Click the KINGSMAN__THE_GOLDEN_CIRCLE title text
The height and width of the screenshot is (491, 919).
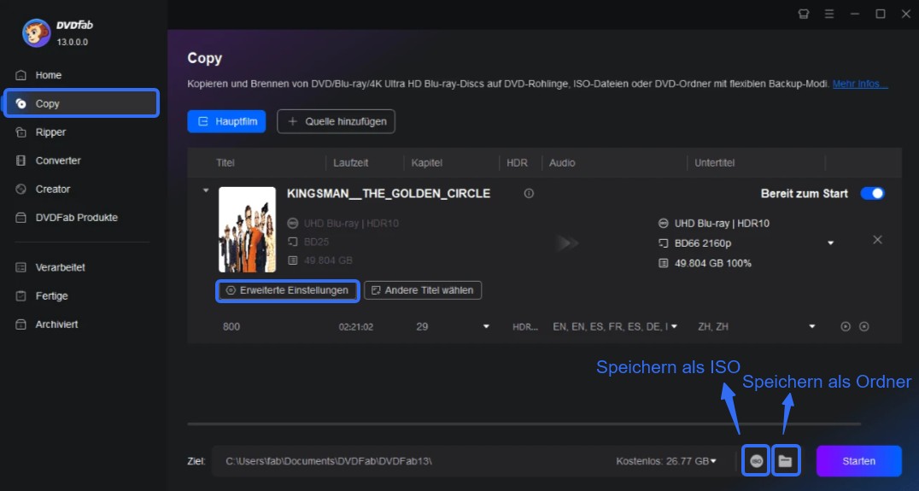tap(389, 193)
